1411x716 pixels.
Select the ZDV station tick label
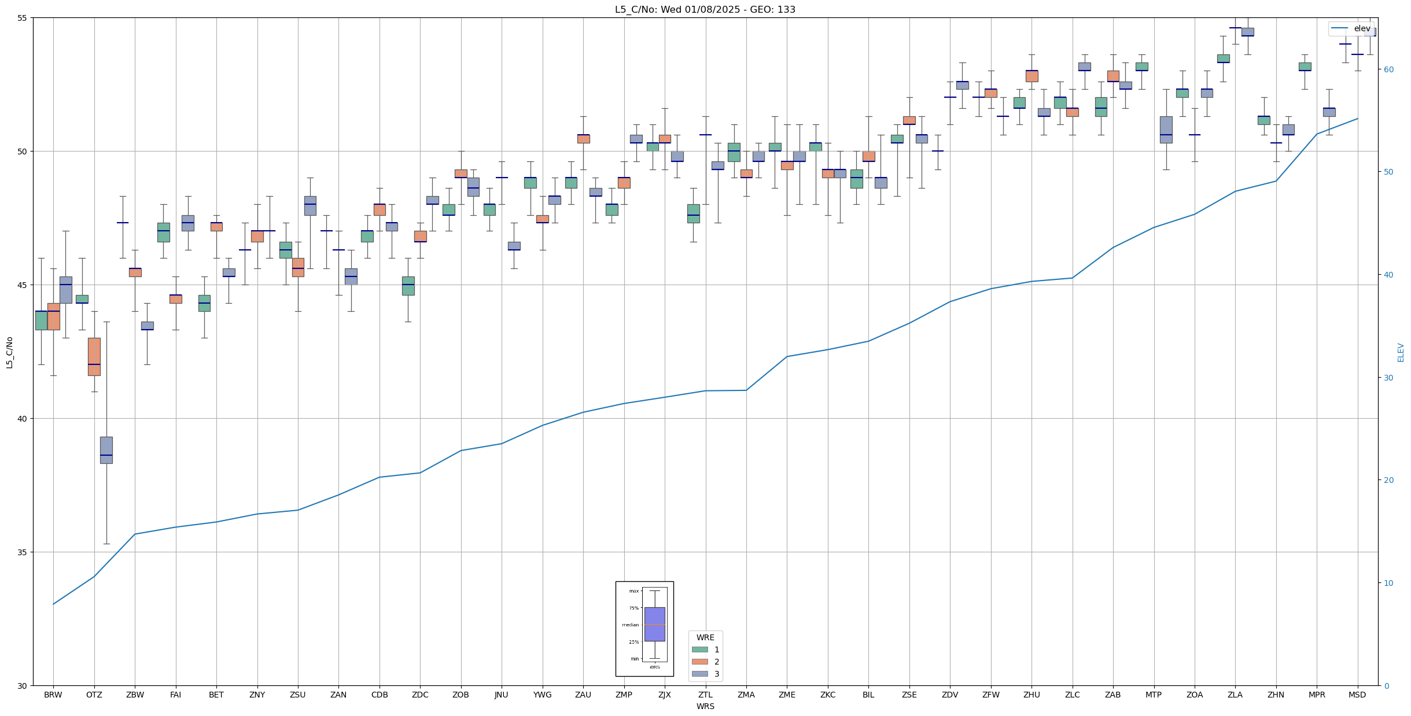pyautogui.click(x=949, y=695)
